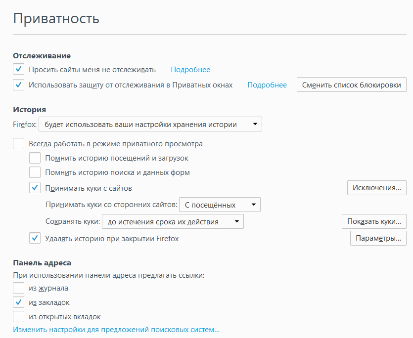Enable 'Всегда работать в режиме приватного просмотра'

(19, 144)
